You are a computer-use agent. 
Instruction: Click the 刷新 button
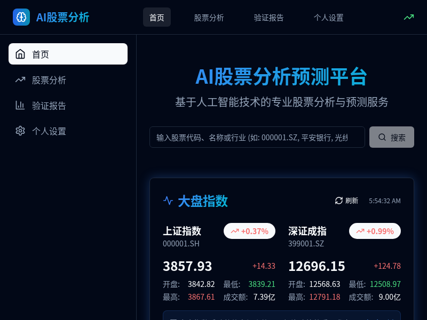click(346, 201)
